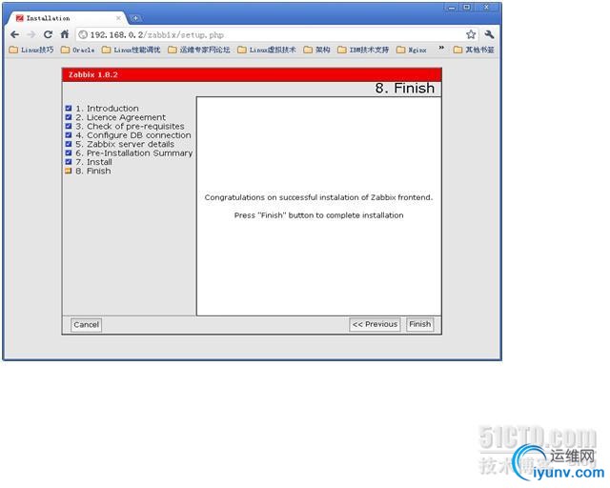The image size is (610, 488).
Task: Click the large "8. Finish" page heading
Action: 404,89
